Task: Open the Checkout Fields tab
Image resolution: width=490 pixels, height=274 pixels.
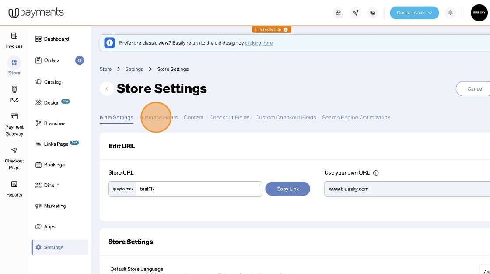Action: coord(229,117)
